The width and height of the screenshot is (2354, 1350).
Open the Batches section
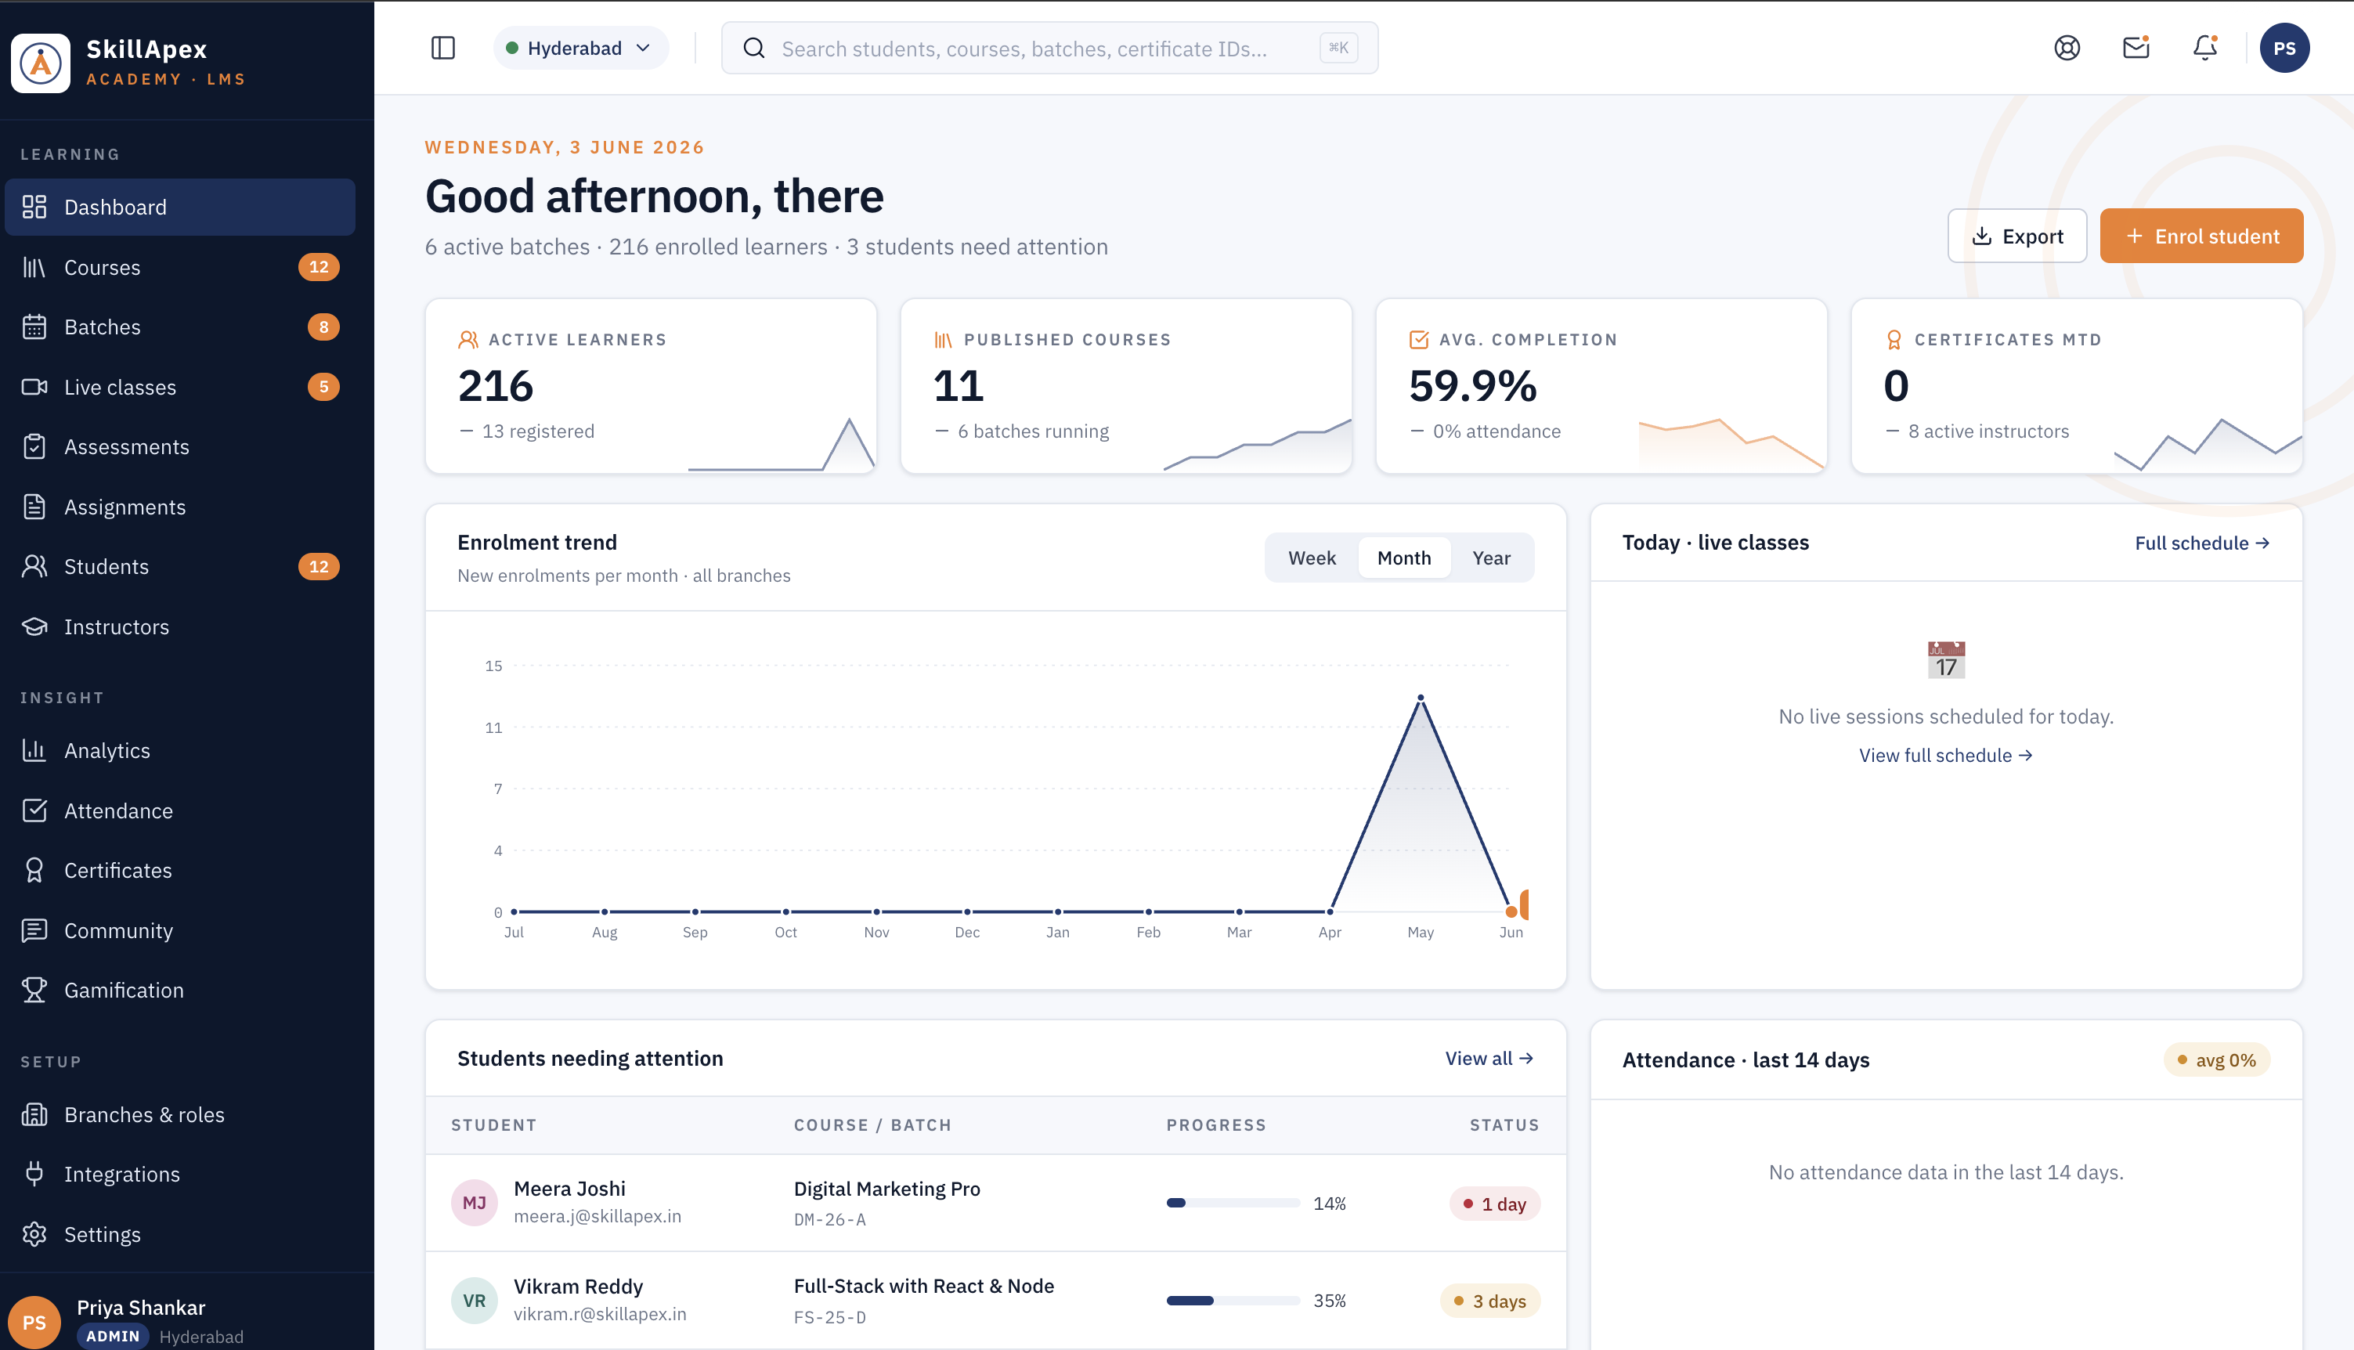[x=180, y=327]
